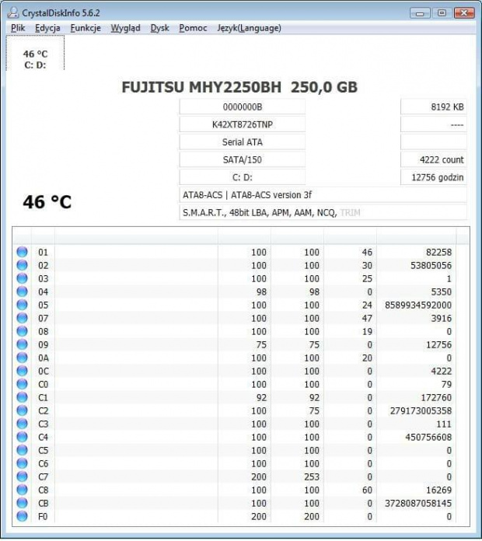Click the status icon for attribute 05
Viewport: 482px width, 541px height.
22,305
